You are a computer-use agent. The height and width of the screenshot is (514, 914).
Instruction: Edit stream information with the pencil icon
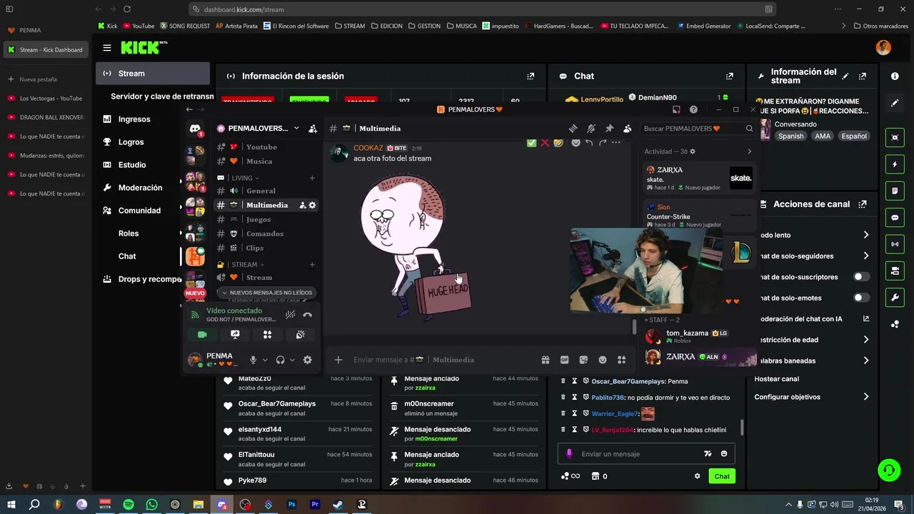pyautogui.click(x=845, y=76)
